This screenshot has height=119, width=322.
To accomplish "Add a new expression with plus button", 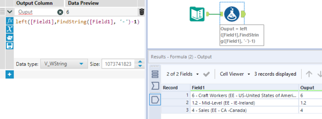I will 10,74.
